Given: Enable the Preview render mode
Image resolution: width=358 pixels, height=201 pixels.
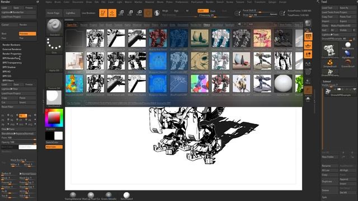Looking at the screenshot, I should [27, 33].
